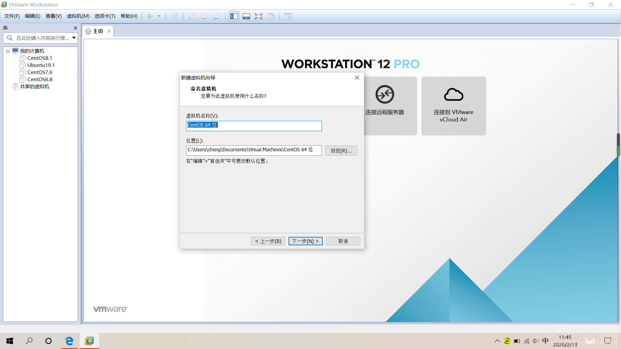Click the revert to snapshot icon
Image resolution: width=621 pixels, height=349 pixels.
tap(204, 16)
